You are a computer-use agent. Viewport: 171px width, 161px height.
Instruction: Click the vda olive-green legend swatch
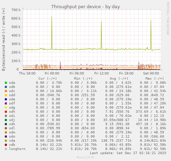[6, 141]
